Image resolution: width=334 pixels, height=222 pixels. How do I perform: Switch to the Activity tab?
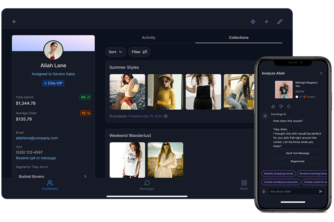[x=148, y=38]
